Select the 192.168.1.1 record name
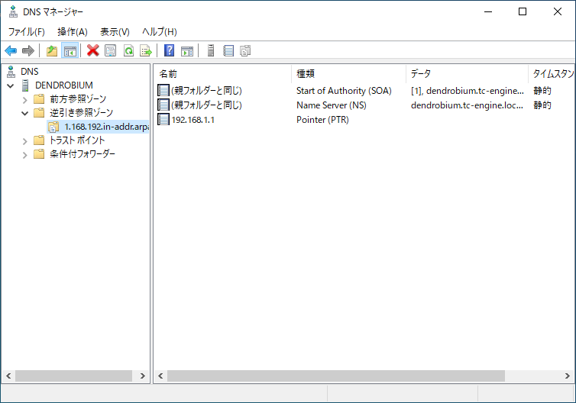Image resolution: width=576 pixels, height=403 pixels. click(x=193, y=120)
